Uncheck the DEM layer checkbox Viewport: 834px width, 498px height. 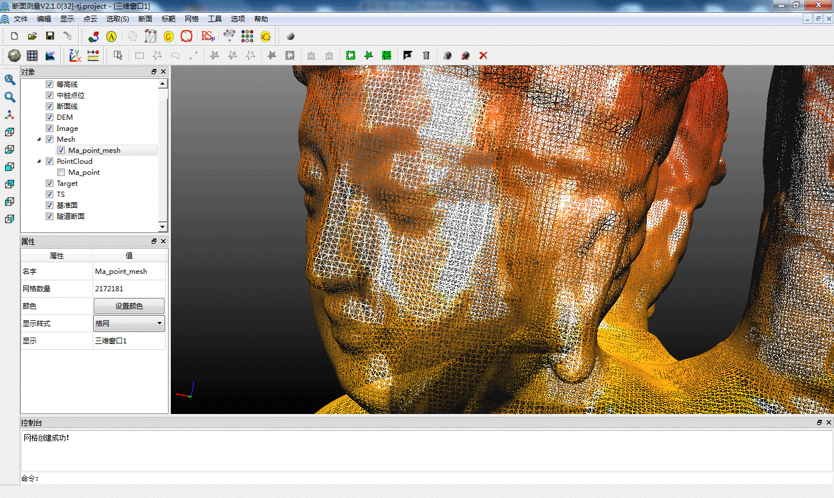point(50,118)
